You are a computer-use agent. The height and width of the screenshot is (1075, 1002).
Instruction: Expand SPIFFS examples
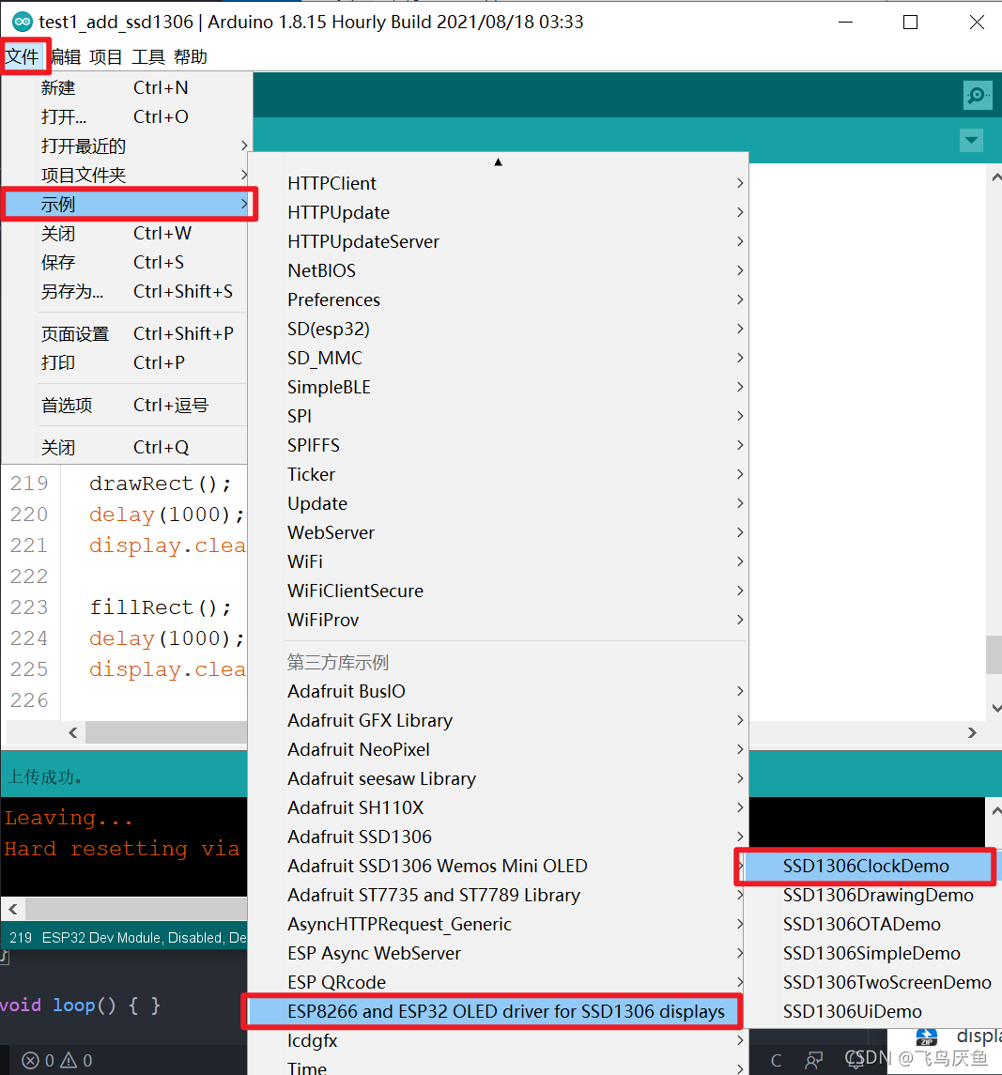click(x=498, y=446)
